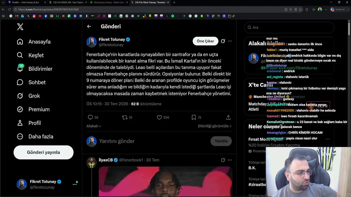The image size is (351, 197).
Task: Open @Fenerbook1 handle link
Action: coord(131,160)
